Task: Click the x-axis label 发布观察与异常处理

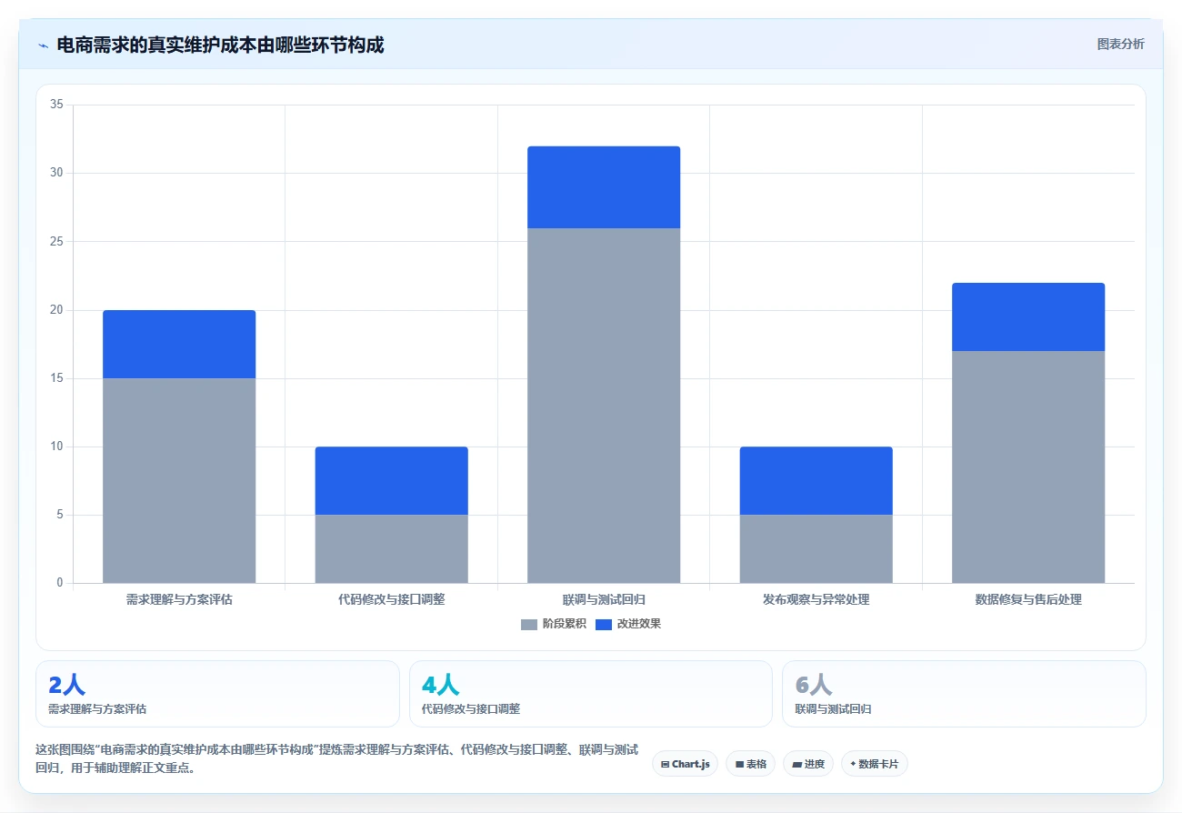Action: (816, 599)
